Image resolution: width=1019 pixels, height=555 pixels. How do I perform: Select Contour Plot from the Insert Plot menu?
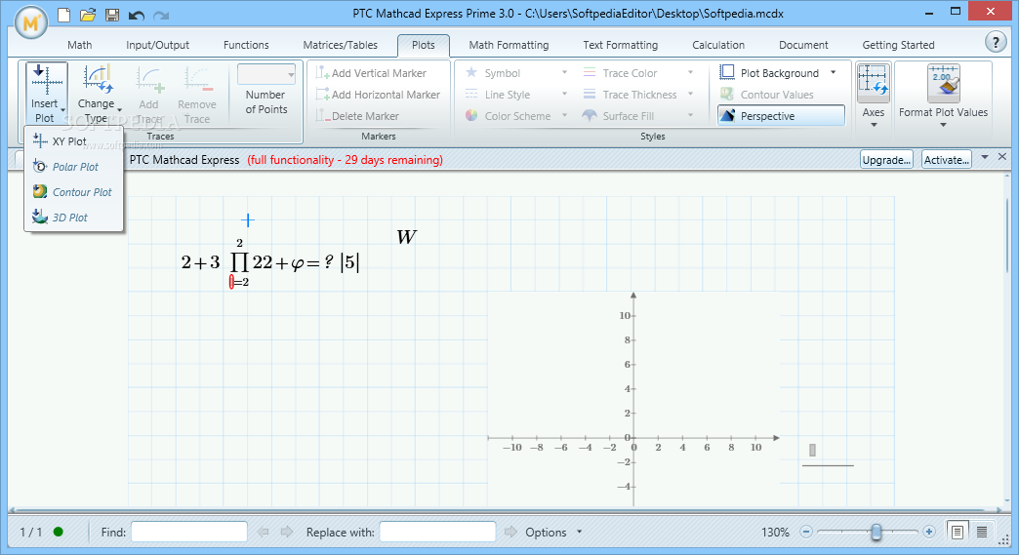pos(73,192)
